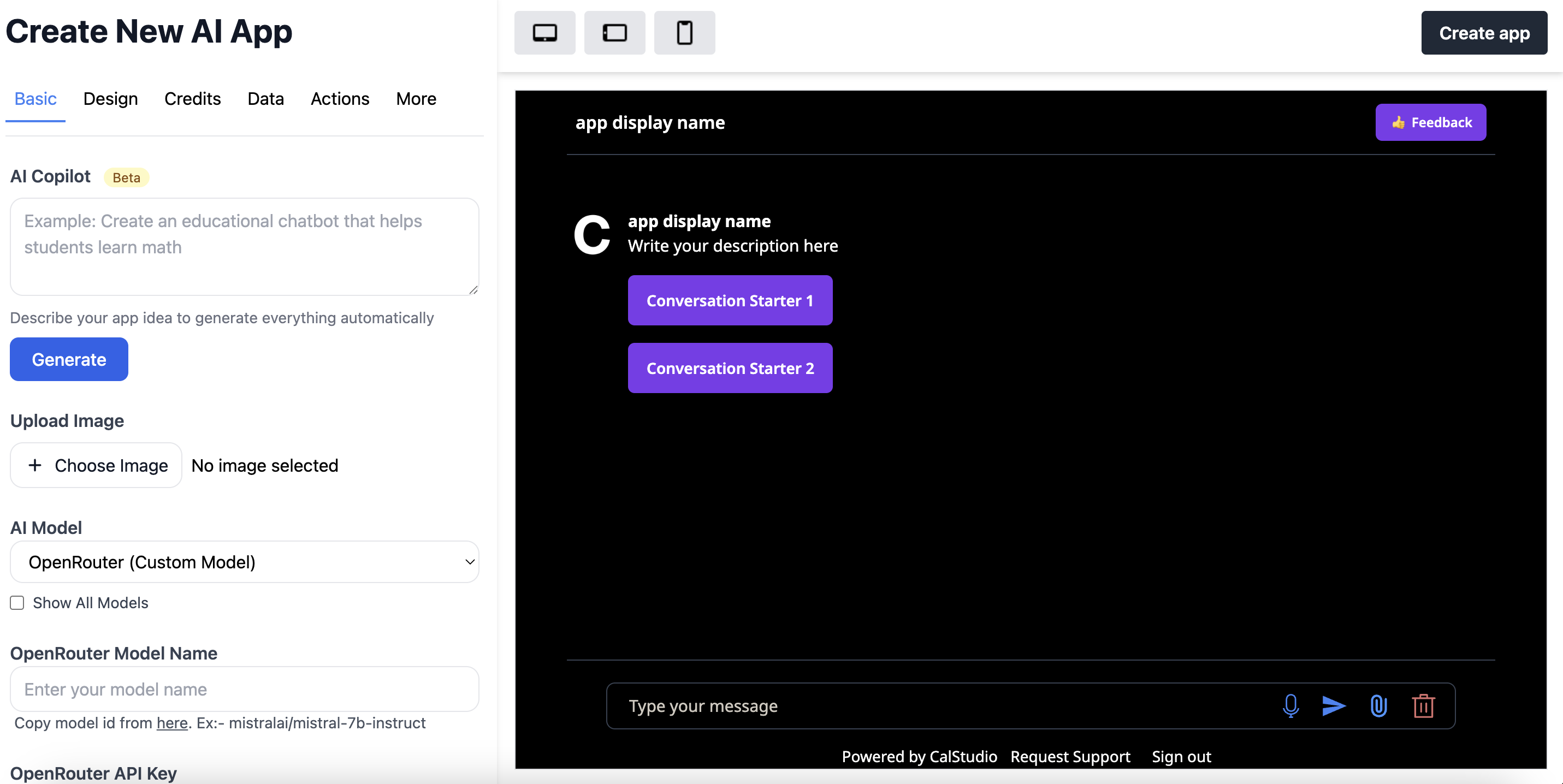The image size is (1563, 784).
Task: Click the microphone icon in the chat bar
Action: coord(1290,705)
